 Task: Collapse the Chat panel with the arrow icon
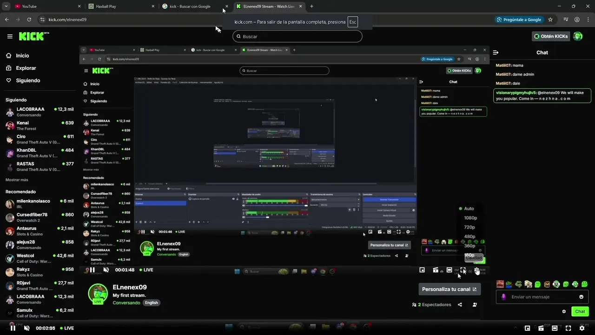click(x=496, y=53)
